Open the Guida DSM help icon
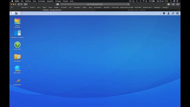The image size is (190, 107). coord(17,46)
